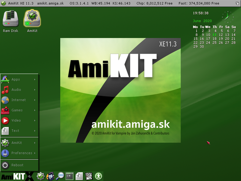
Task: Click the AmiKIT X logo at bottom left
Action: tap(17, 176)
